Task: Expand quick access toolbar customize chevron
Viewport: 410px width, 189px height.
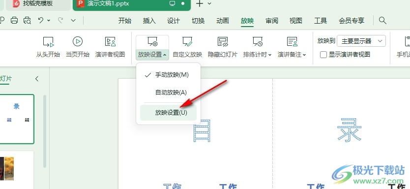Action: [x=73, y=20]
